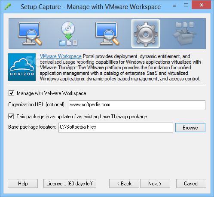Go Back to the previous step
The image size is (214, 197).
click(124, 183)
